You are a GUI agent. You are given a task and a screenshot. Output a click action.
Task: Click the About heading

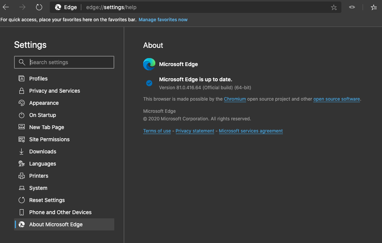[153, 45]
